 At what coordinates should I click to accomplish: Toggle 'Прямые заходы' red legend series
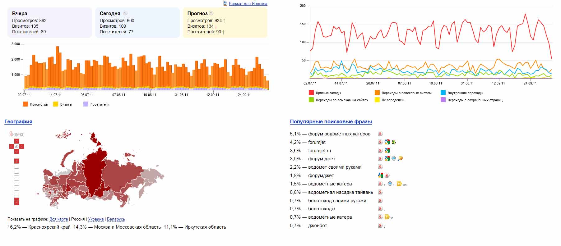click(311, 93)
